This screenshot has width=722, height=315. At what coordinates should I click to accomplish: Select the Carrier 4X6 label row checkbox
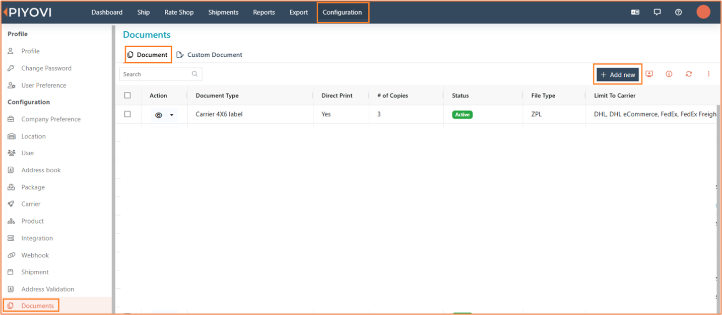pos(127,114)
